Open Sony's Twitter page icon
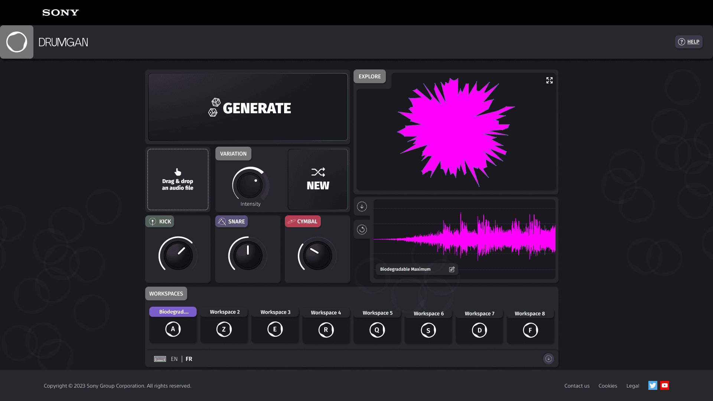The image size is (713, 401). (x=652, y=385)
